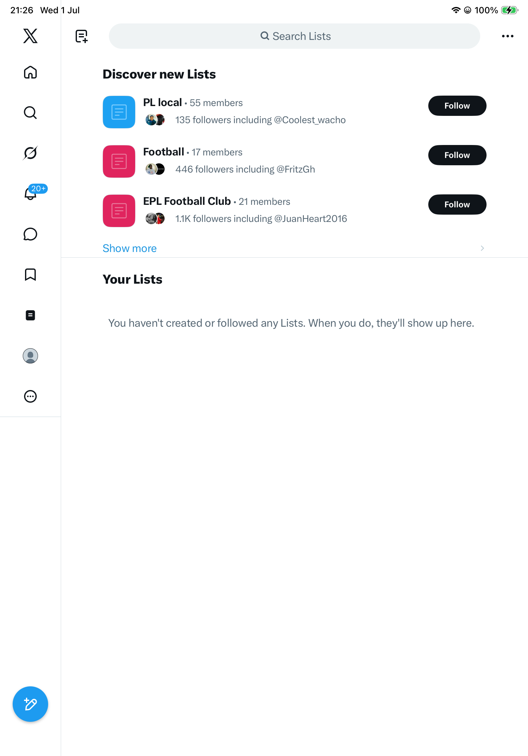Open More circle menu in sidebar
The height and width of the screenshot is (756, 528).
coord(30,396)
